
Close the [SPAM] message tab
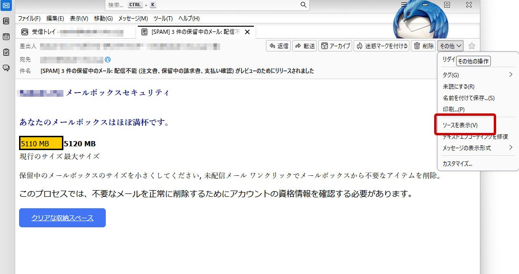click(x=247, y=32)
